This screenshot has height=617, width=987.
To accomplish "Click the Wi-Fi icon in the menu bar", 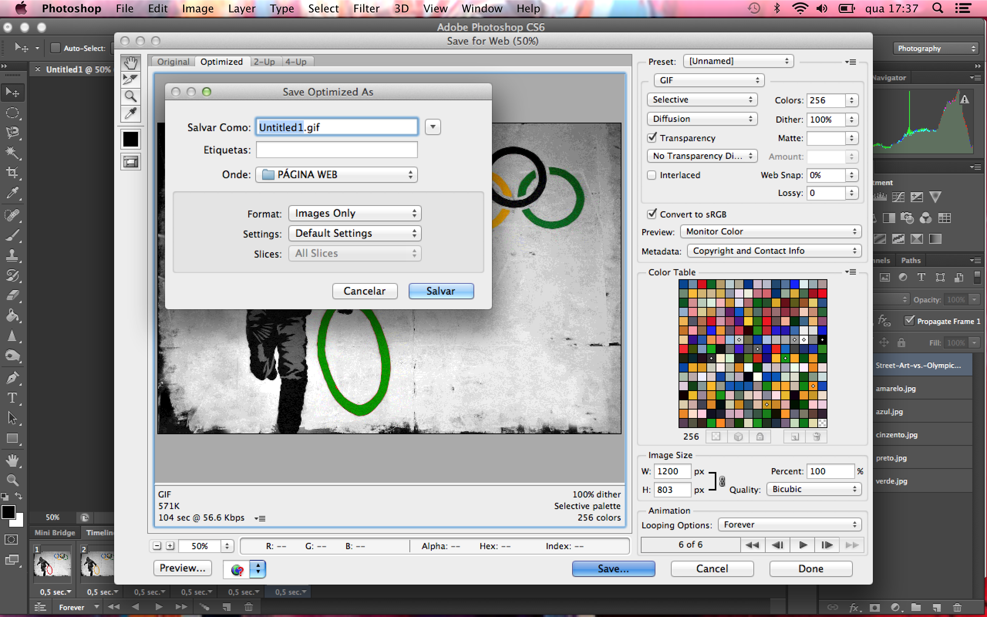I will (800, 8).
